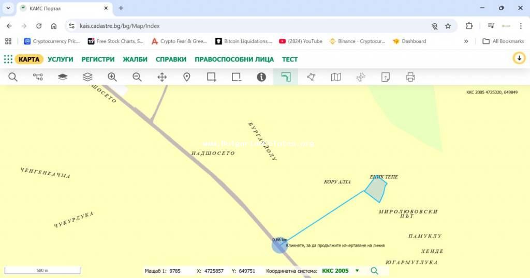530x278 pixels.
Task: Go to ПРАВОСПОСОБНИ ЛИЦА section
Action: point(234,59)
